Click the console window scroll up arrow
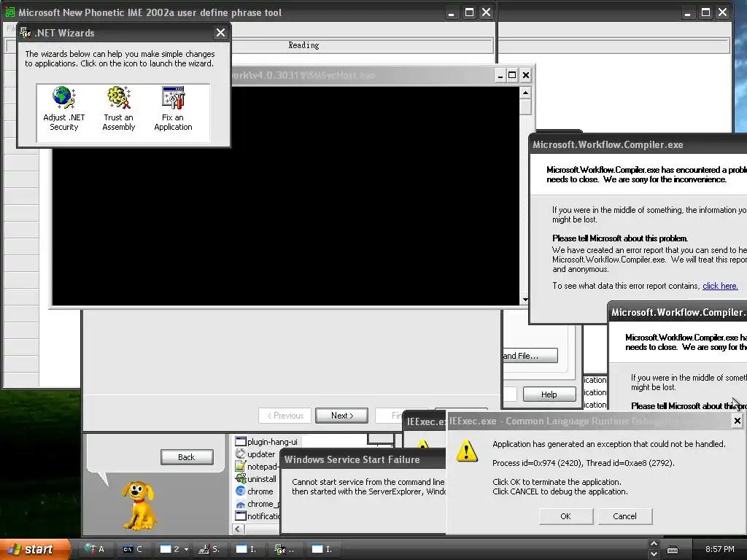The width and height of the screenshot is (747, 560). [525, 93]
